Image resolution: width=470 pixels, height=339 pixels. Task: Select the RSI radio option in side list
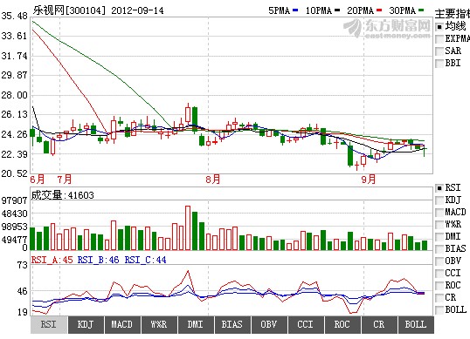pos(439,188)
